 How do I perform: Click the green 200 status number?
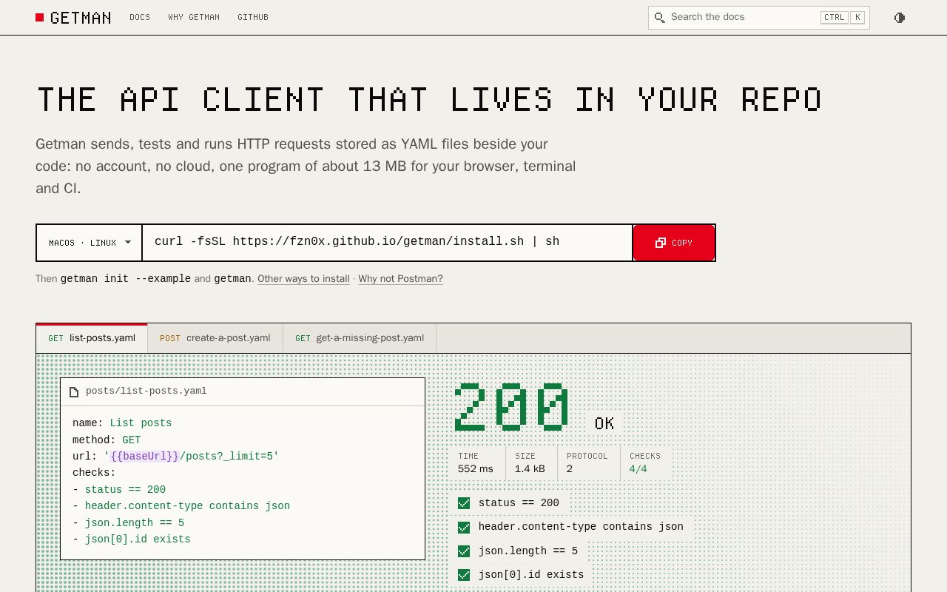[512, 406]
